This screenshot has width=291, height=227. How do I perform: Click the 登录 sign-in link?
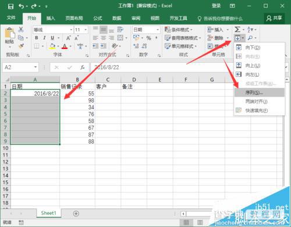click(x=216, y=6)
